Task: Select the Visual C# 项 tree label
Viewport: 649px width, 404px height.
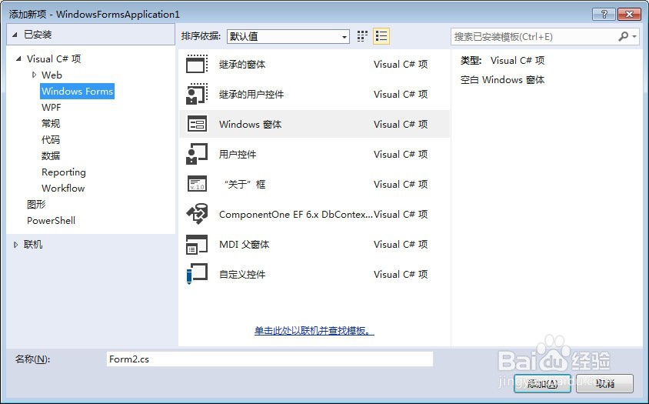Action: pos(54,58)
